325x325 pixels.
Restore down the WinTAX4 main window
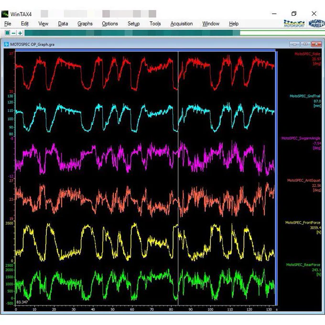point(294,14)
